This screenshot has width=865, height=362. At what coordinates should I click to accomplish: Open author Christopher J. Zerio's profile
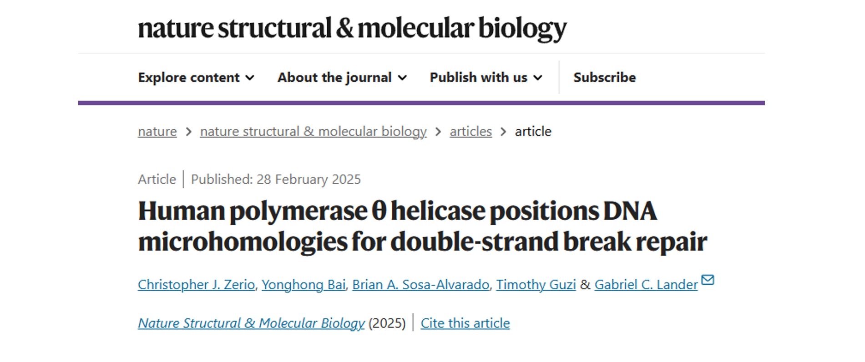point(196,285)
